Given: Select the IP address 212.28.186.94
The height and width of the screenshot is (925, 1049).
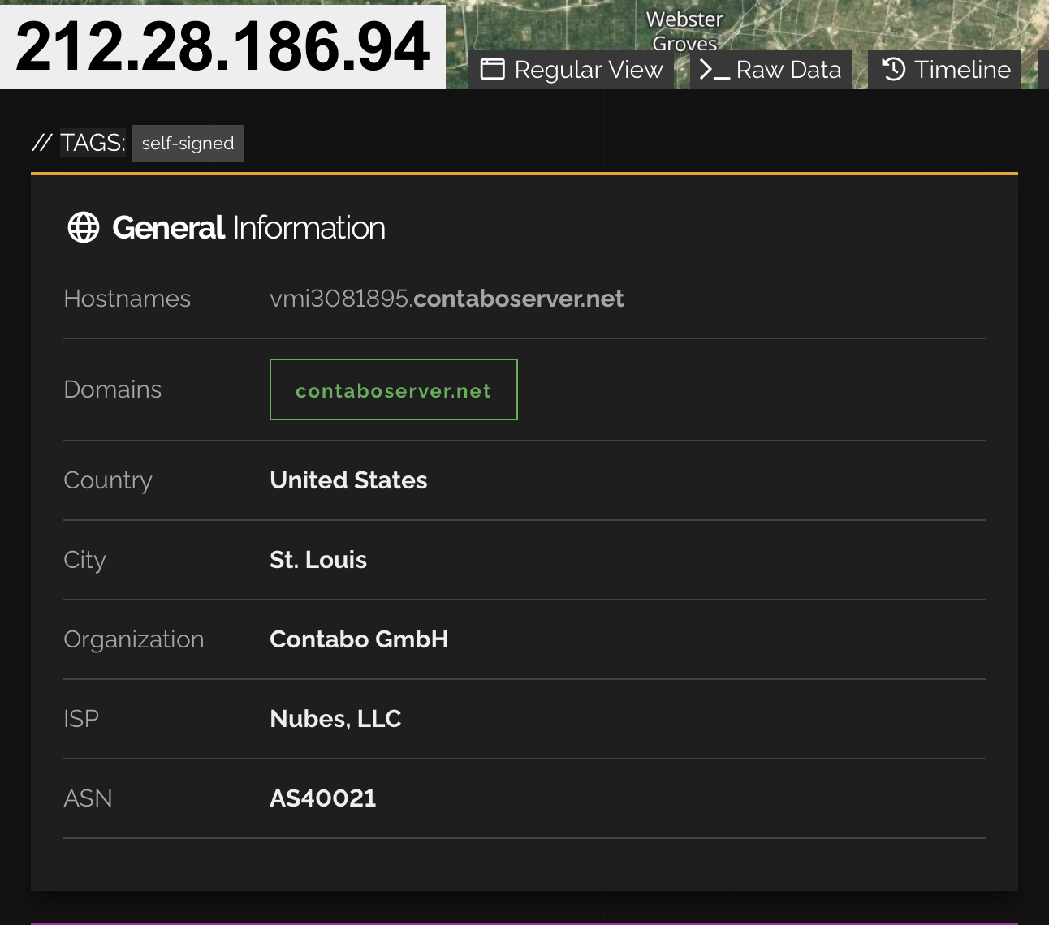Looking at the screenshot, I should 222,46.
